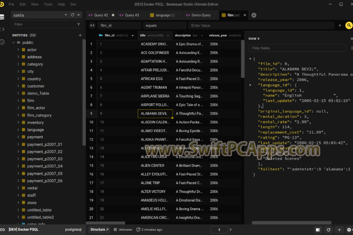
Task: Open the inventory table in sidebar
Action: (35, 122)
